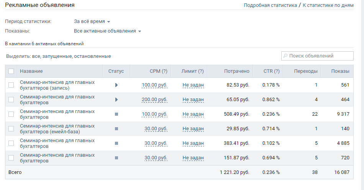
Task: Open the 'Подробная статистика' link
Action: point(270,5)
